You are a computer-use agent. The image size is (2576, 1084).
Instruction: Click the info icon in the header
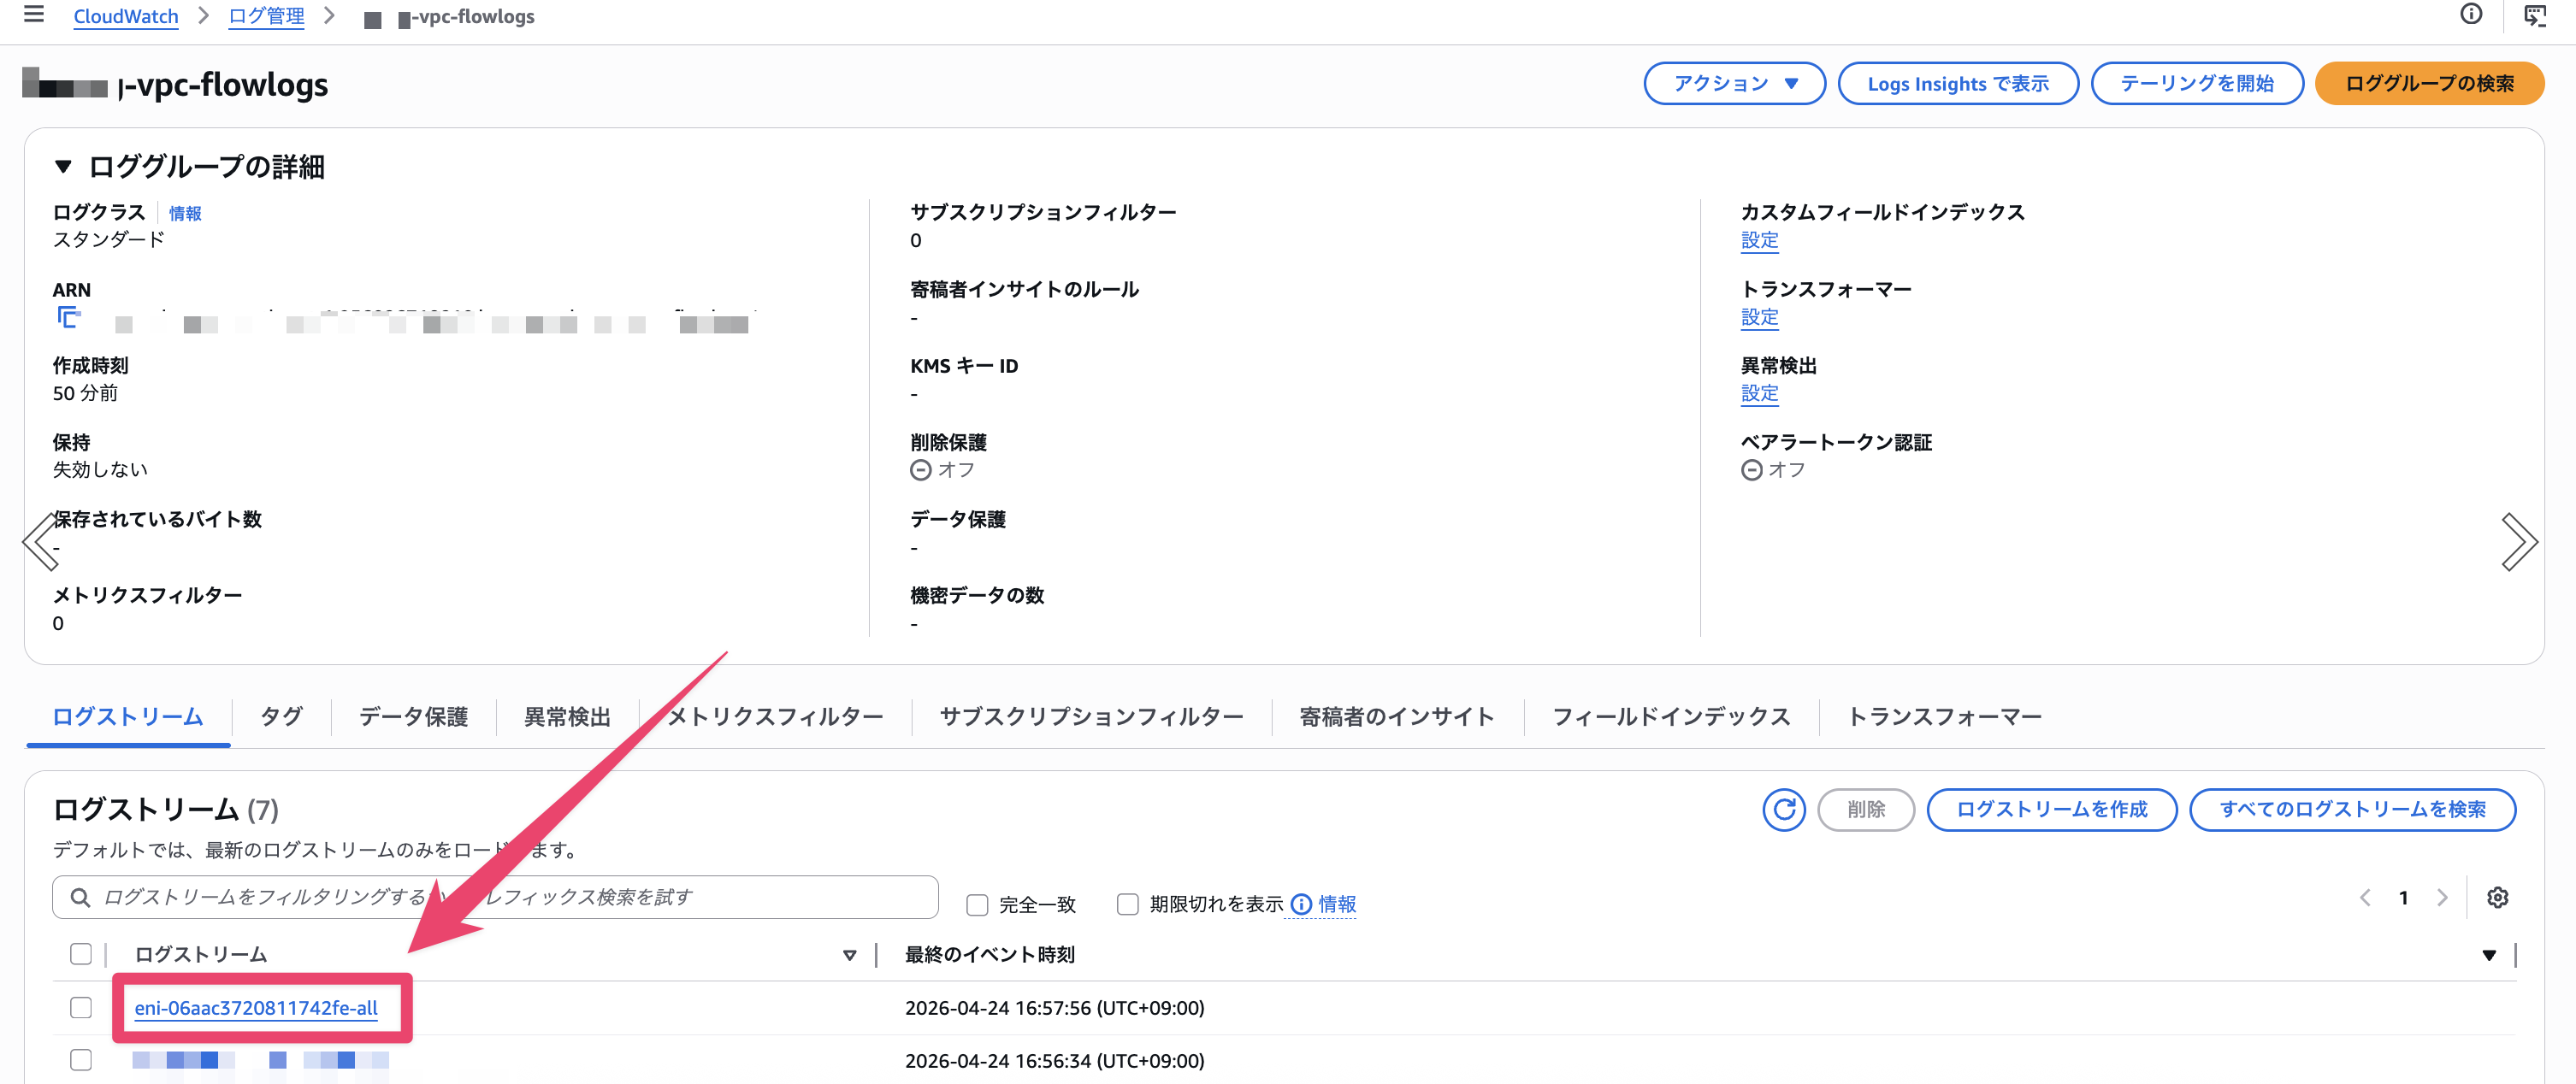click(x=2470, y=15)
